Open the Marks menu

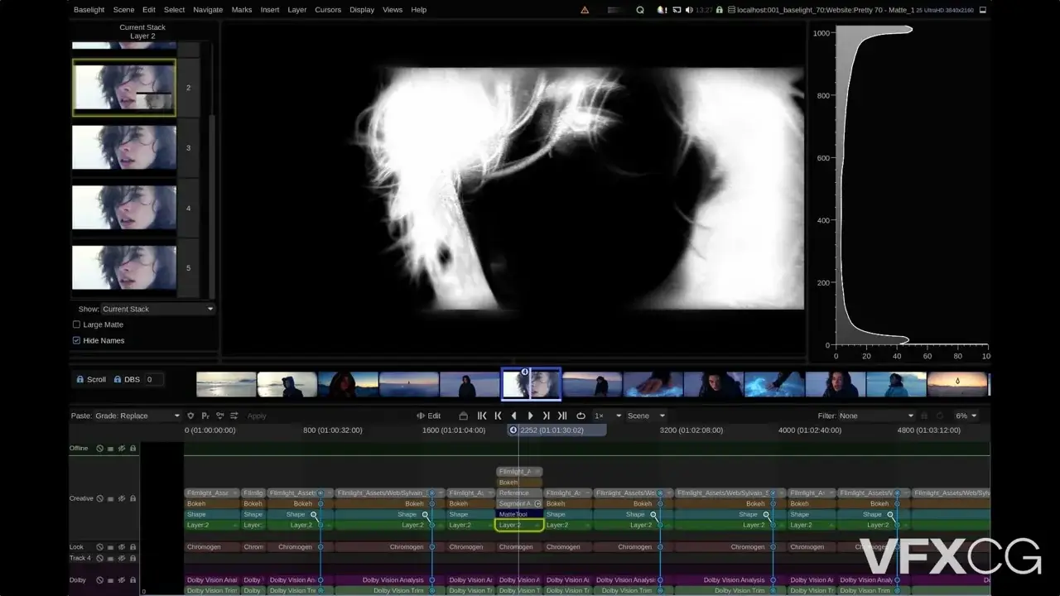[242, 10]
